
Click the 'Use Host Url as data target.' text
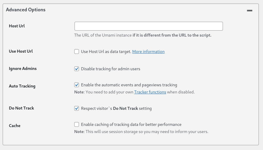coord(106,51)
